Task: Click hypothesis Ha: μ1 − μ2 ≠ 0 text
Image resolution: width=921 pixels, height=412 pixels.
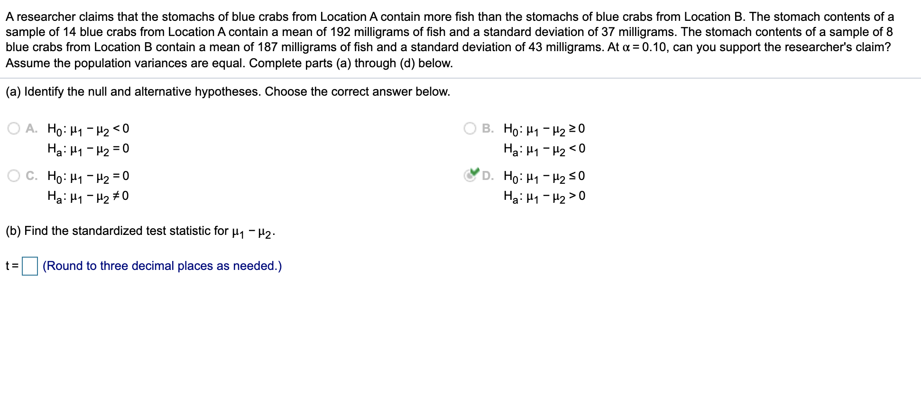Action: tap(88, 196)
